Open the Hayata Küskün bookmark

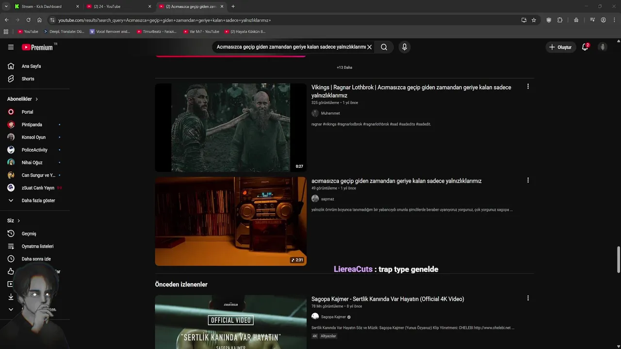(245, 32)
